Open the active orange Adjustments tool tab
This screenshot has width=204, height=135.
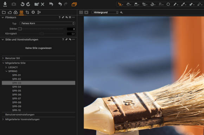[21, 12]
